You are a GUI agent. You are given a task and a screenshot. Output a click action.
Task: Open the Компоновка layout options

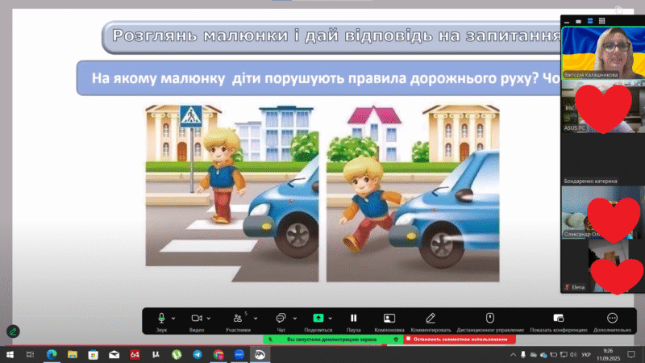pyautogui.click(x=389, y=319)
